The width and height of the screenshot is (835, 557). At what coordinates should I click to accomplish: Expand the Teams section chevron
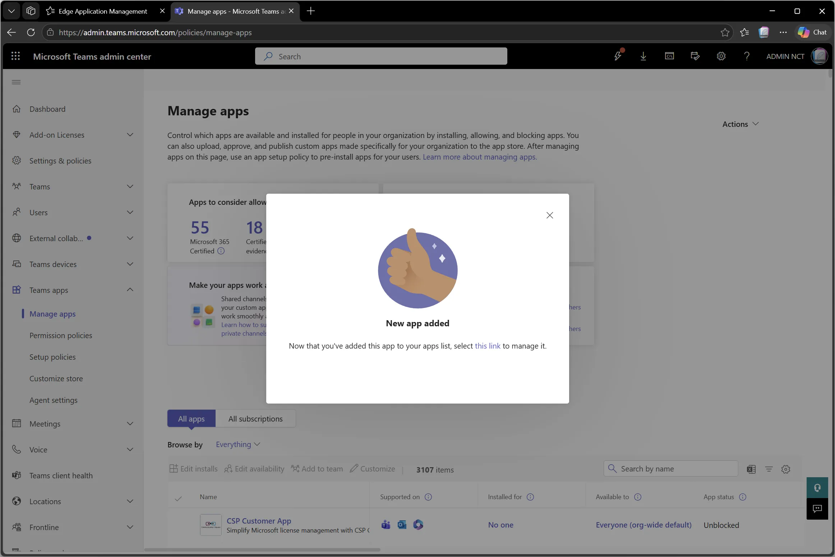(130, 187)
